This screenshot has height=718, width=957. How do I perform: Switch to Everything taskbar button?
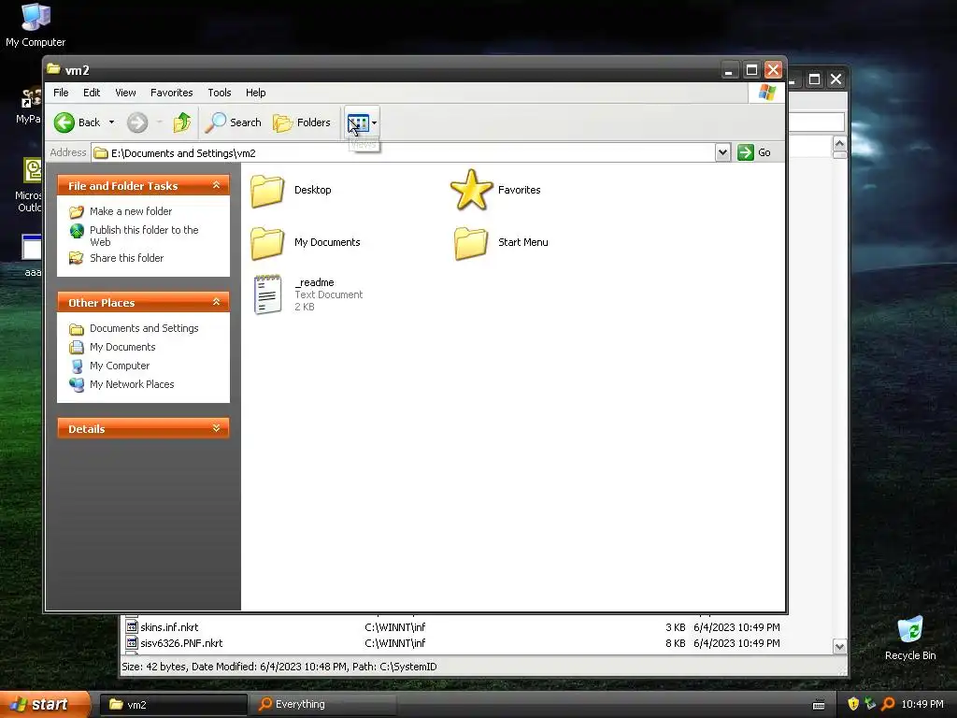[324, 705]
